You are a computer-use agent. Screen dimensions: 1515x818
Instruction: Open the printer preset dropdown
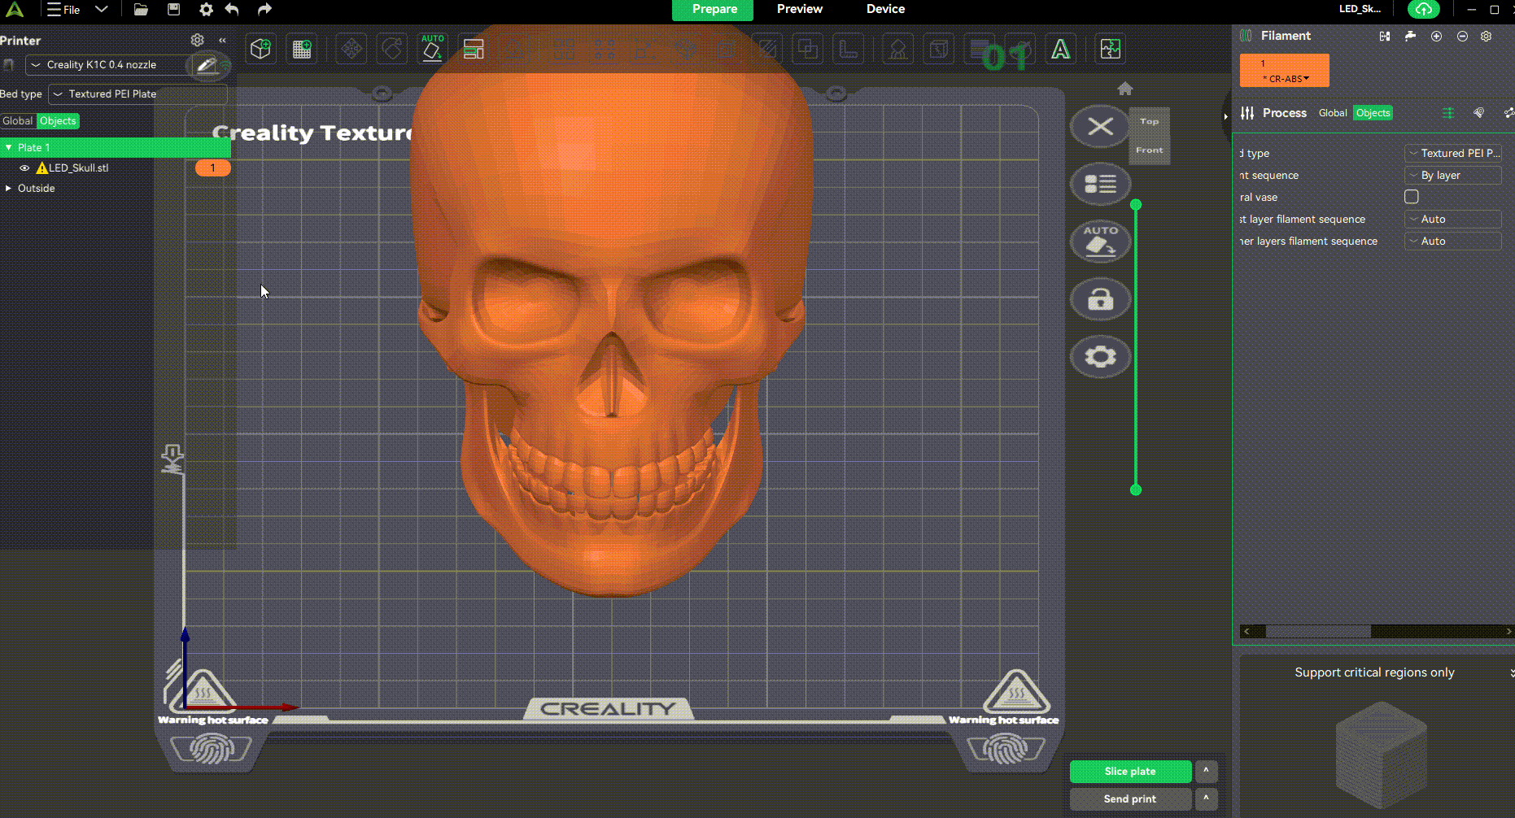click(107, 65)
